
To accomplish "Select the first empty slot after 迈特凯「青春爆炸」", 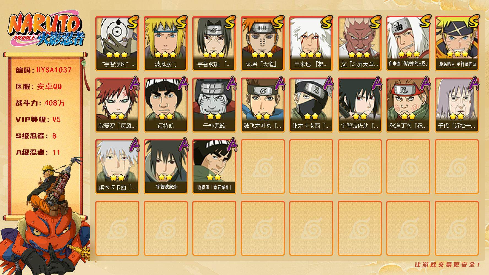I will (x=263, y=166).
